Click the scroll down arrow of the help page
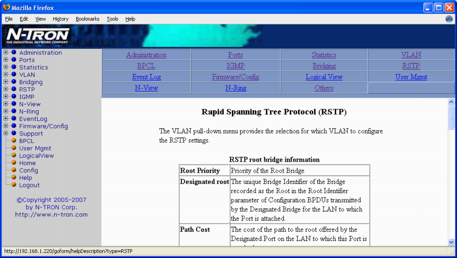Image resolution: width=457 pixels, height=258 pixels. [452, 242]
